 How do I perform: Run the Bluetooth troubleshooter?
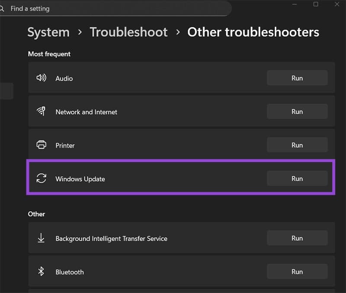click(297, 271)
